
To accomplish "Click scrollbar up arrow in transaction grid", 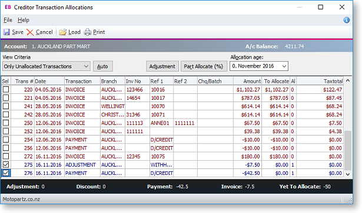I will point(348,81).
